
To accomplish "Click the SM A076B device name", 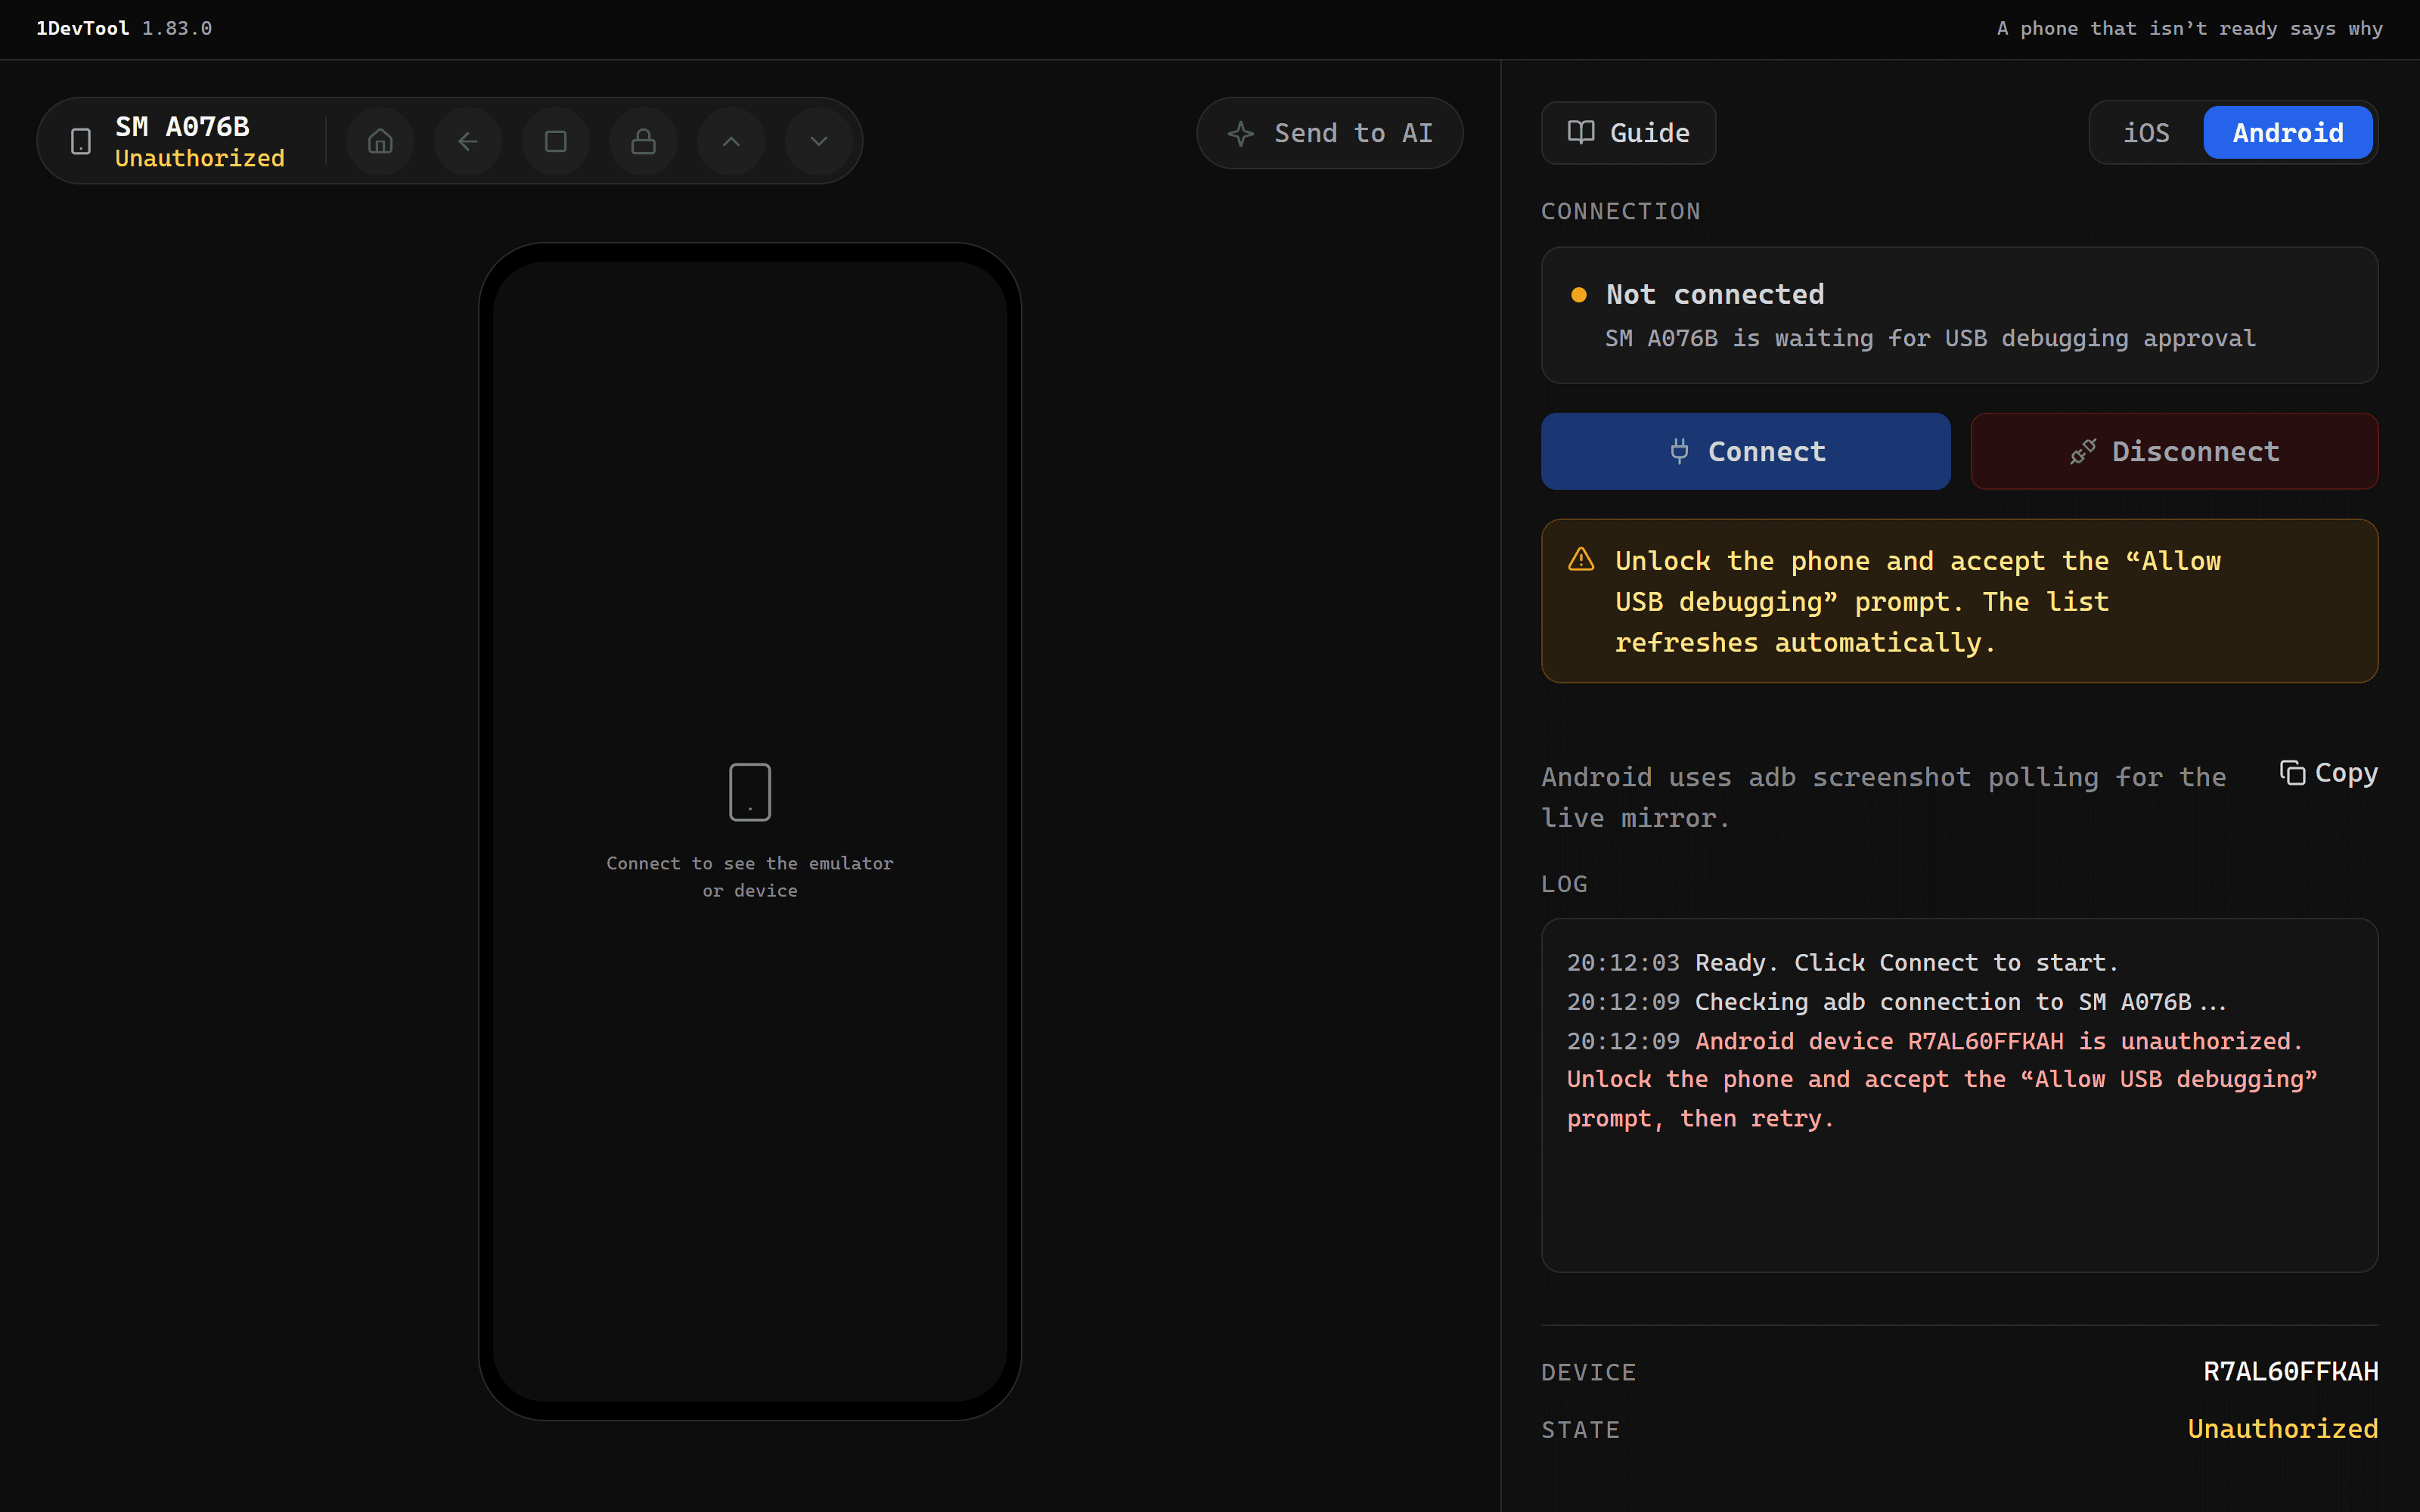I will pyautogui.click(x=182, y=127).
